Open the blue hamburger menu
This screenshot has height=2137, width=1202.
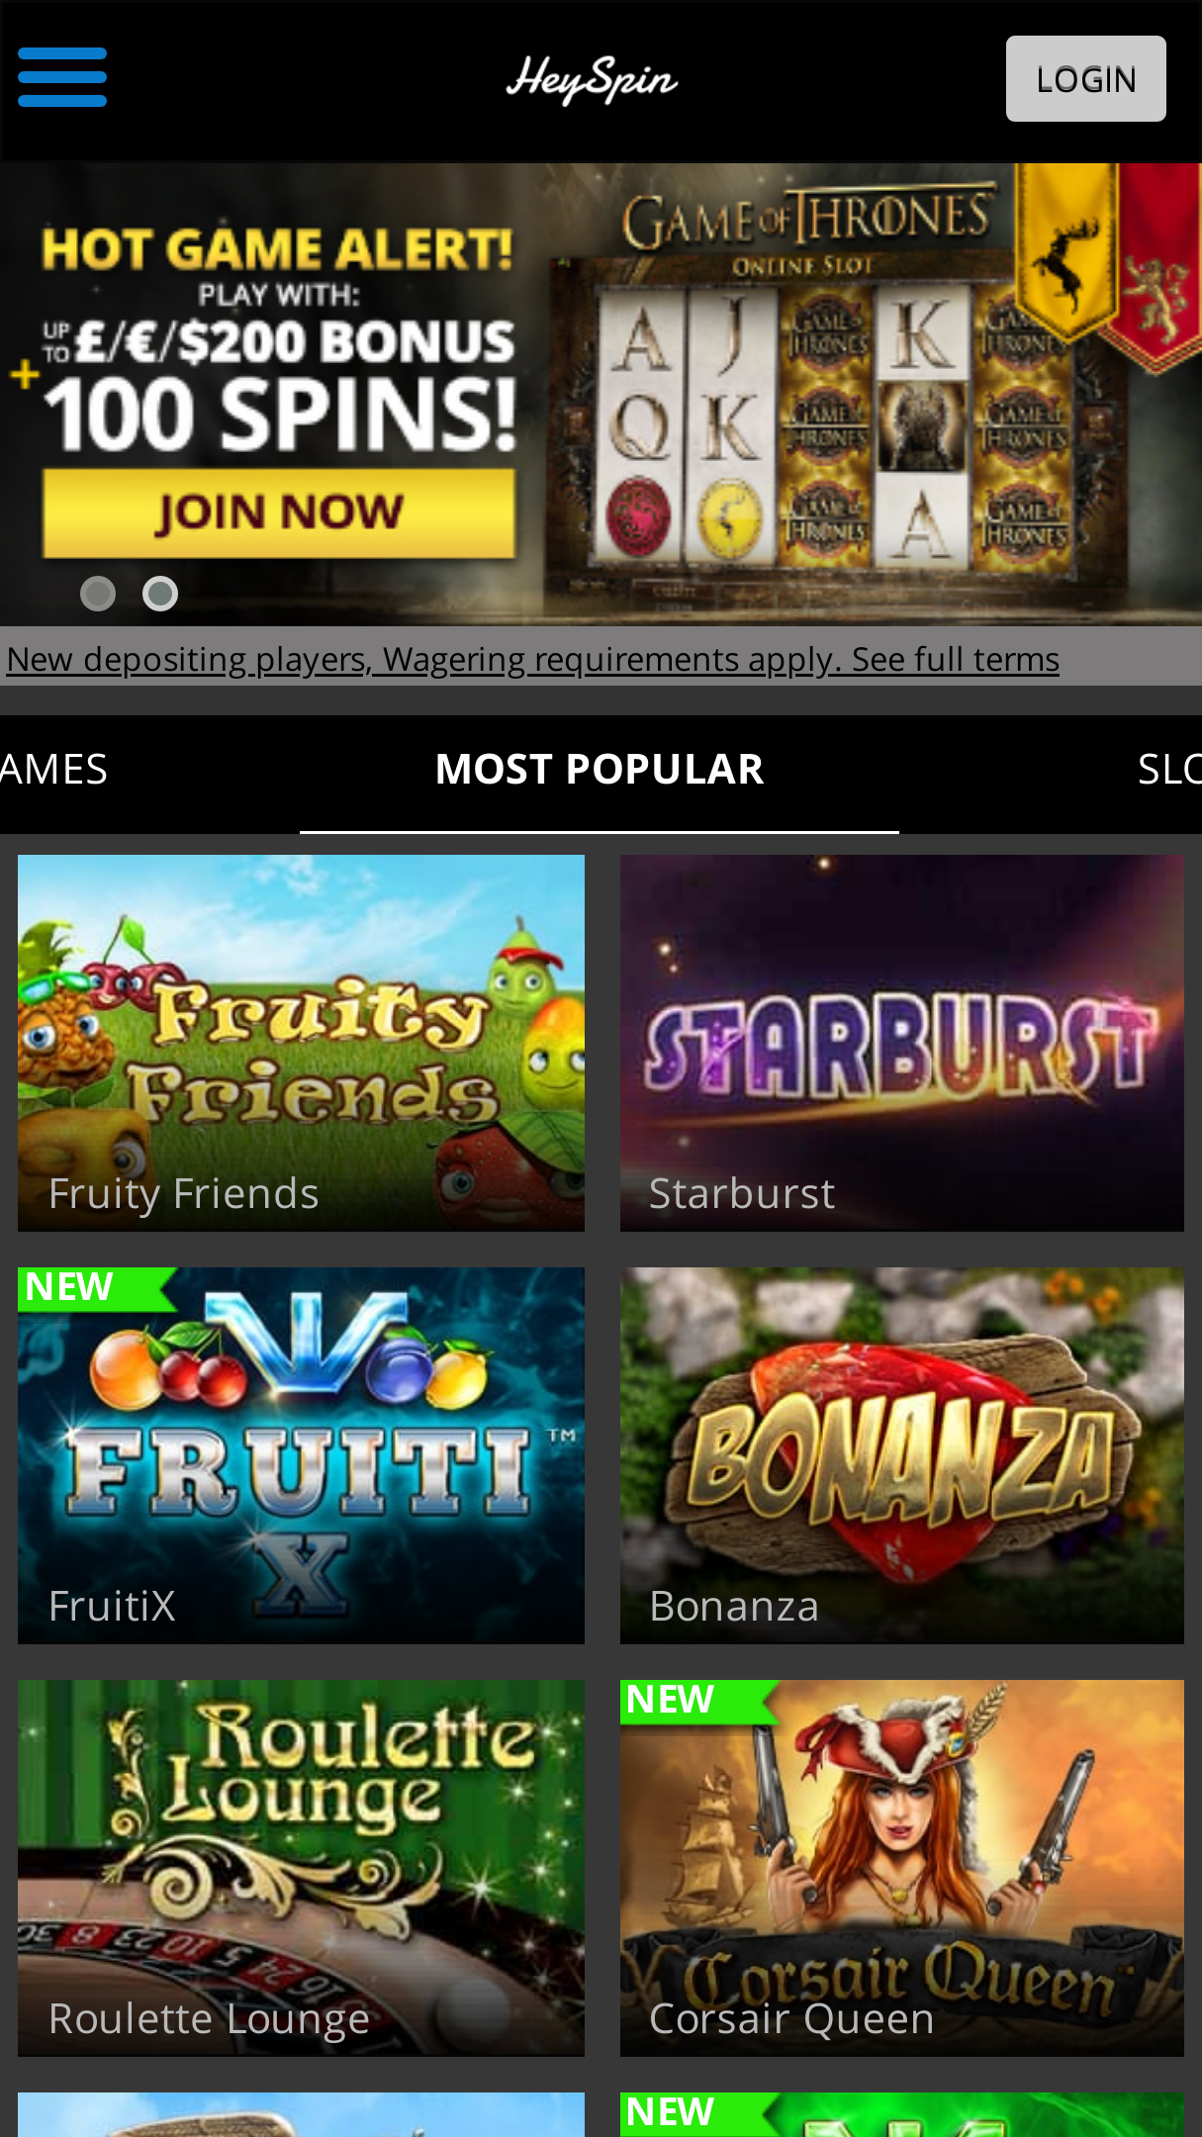(x=62, y=77)
